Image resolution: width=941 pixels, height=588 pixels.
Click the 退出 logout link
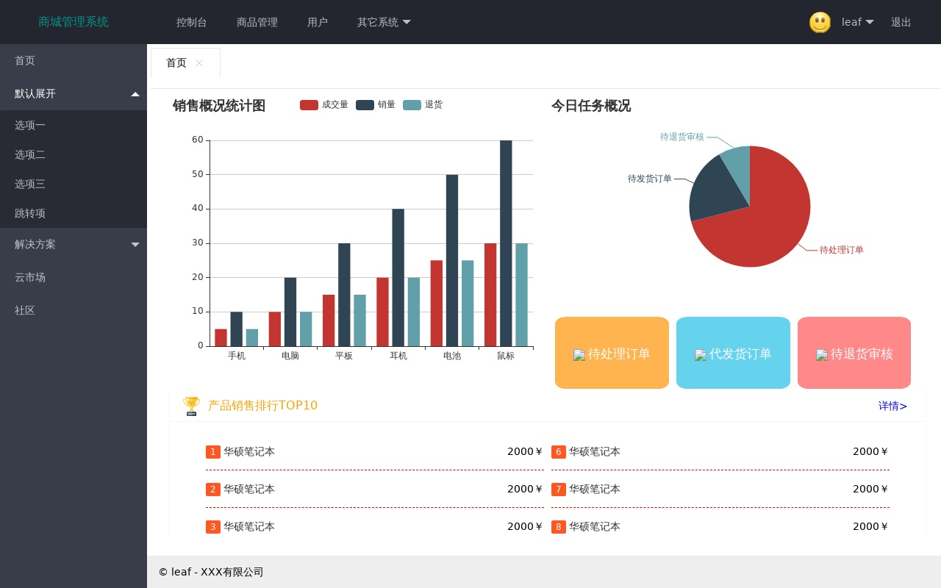901,22
